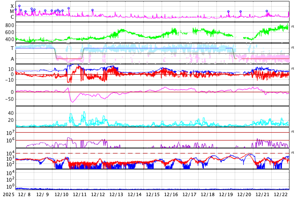The image size is (297, 198).
Task: Click the 12/10 date label on time axis
Action: [x=62, y=194]
